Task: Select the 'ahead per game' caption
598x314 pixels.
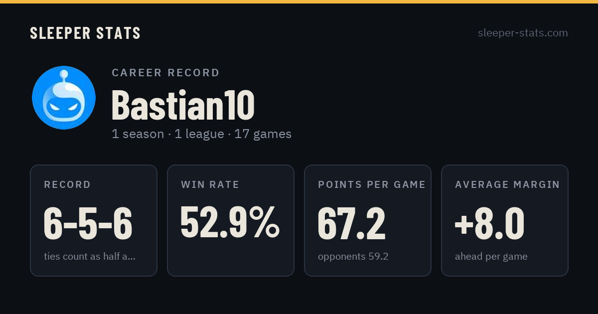Action: [491, 257]
